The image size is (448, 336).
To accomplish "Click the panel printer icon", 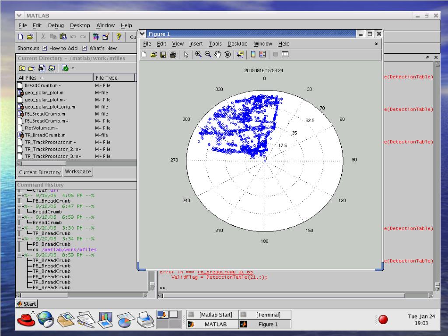I will click(146, 319).
